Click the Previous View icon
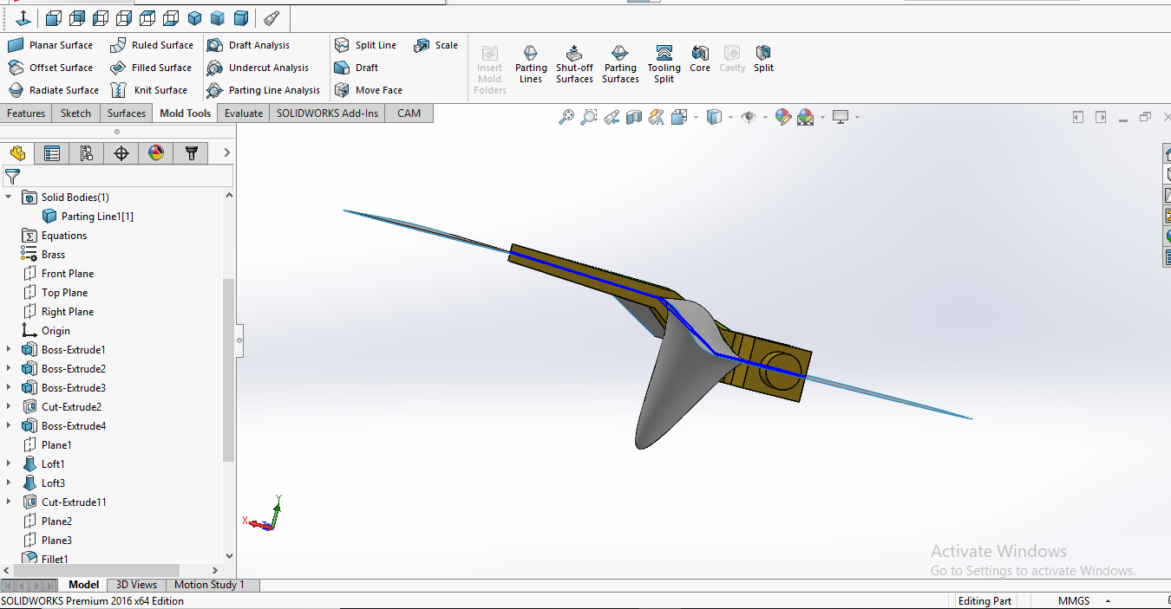The image size is (1171, 609). (x=612, y=117)
